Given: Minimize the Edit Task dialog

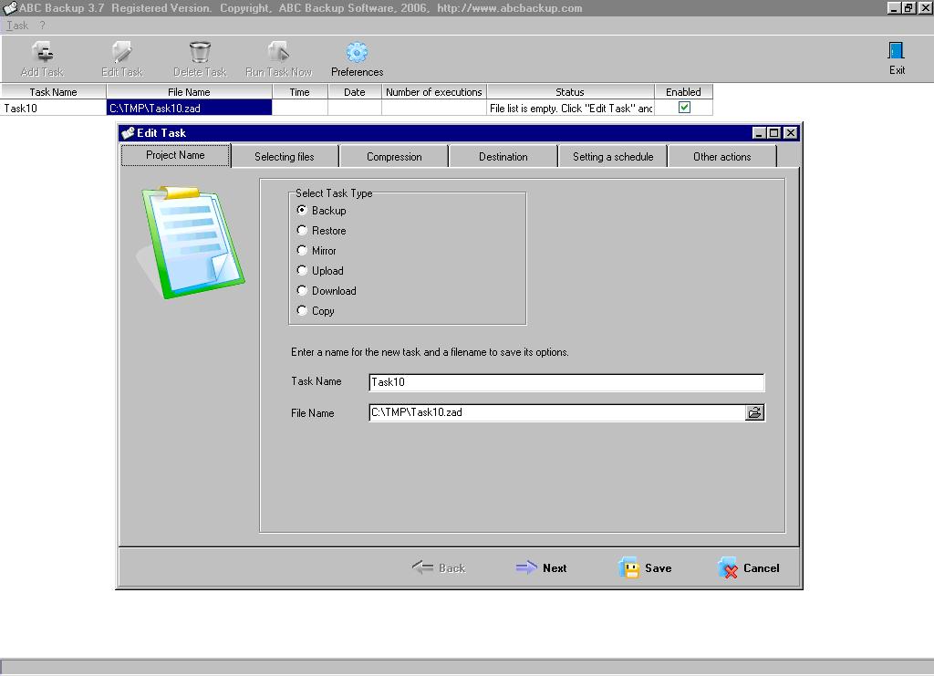Looking at the screenshot, I should pos(758,133).
